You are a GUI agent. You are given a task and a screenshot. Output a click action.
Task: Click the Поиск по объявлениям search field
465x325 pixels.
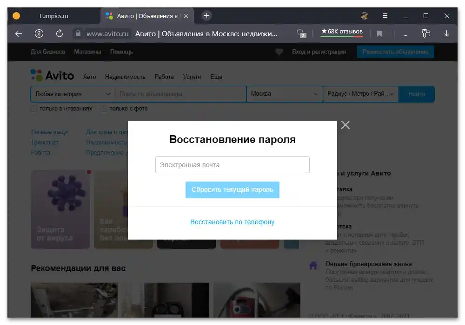tap(180, 94)
